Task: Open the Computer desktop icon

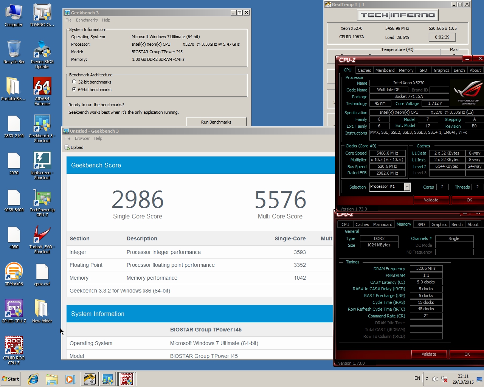Action: 14,15
